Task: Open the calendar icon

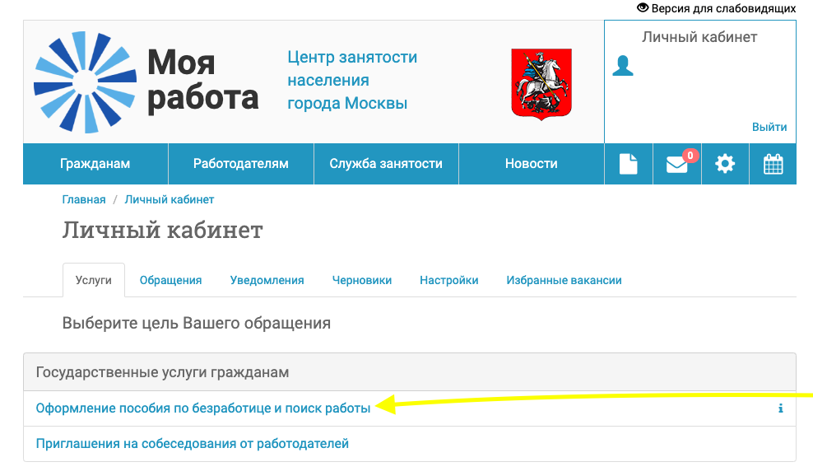Action: (x=773, y=164)
